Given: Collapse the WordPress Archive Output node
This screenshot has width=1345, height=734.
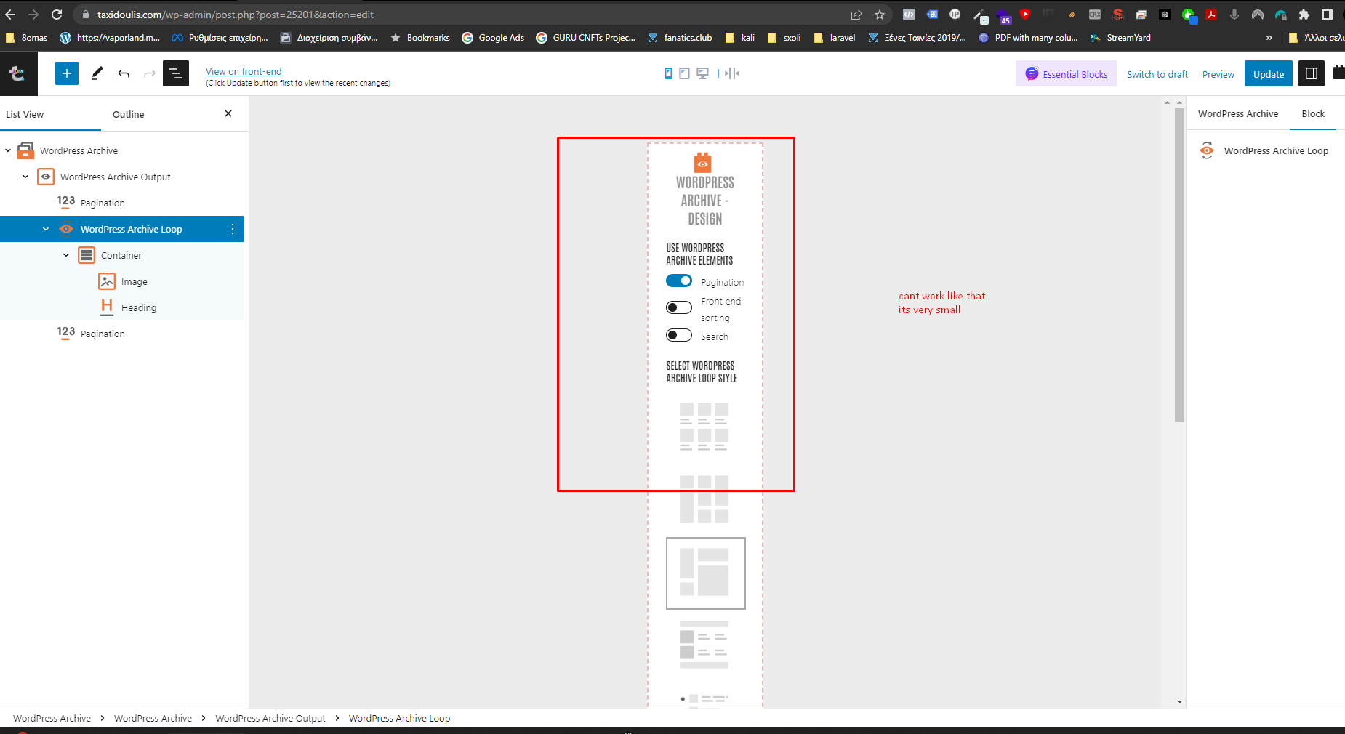Looking at the screenshot, I should coord(25,177).
